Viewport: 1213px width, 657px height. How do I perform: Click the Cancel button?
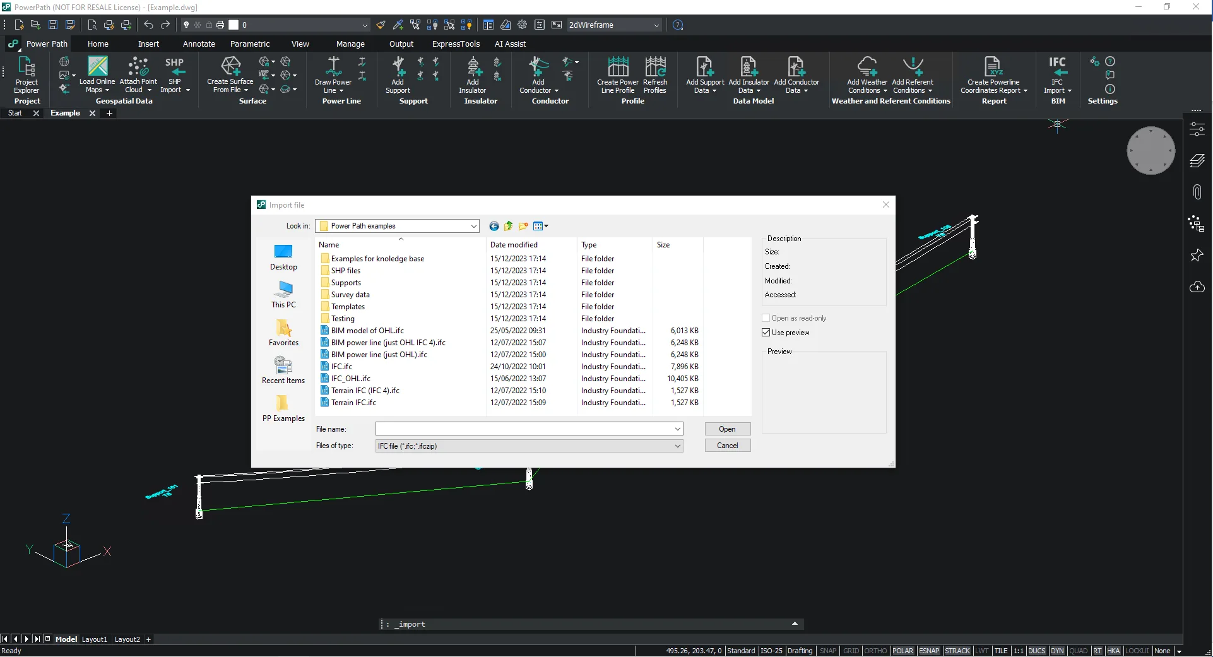point(727,446)
